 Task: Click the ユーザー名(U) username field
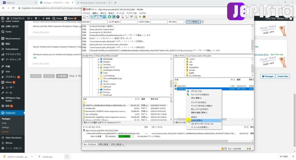(129, 22)
